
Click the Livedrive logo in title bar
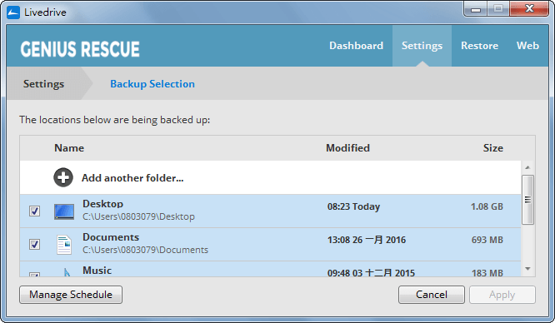pos(13,12)
